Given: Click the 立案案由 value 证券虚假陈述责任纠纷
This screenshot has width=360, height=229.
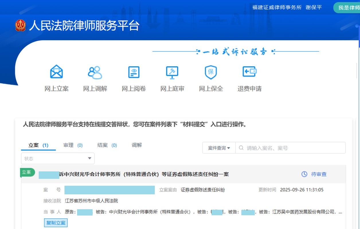Looking at the screenshot, I should (x=203, y=190).
